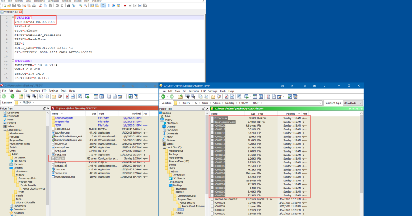Click red Delete icon in right file manager
This screenshot has height=216, width=412.
pyautogui.click(x=226, y=96)
